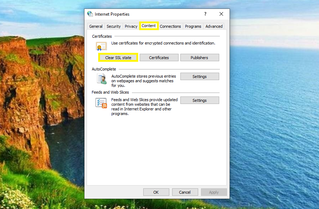Open the Programs tab
319x209 pixels.
193,26
